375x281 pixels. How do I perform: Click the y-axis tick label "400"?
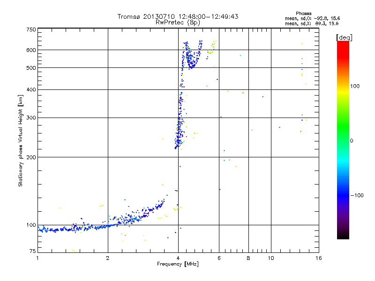[x=31, y=90]
